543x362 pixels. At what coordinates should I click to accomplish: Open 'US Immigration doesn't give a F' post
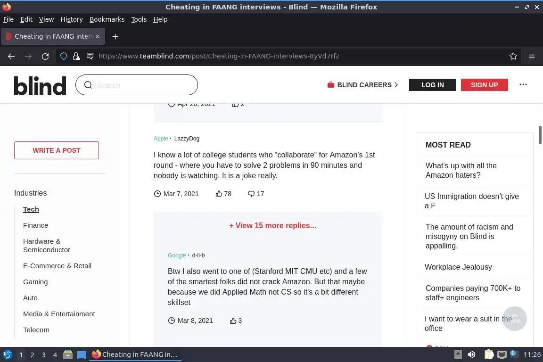click(x=472, y=201)
